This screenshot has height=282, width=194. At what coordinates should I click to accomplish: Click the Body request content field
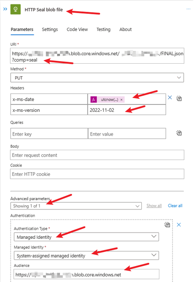[x=97, y=155]
